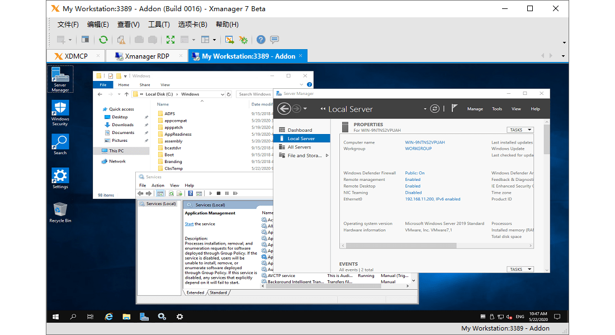The height and width of the screenshot is (335, 615).
Task: Click the notification flag in Server Manager
Action: pos(454,109)
